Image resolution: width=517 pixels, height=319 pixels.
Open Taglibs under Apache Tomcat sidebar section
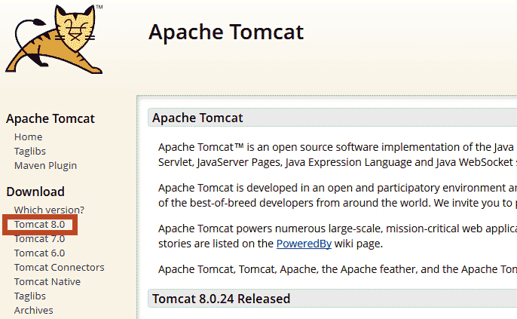point(29,151)
